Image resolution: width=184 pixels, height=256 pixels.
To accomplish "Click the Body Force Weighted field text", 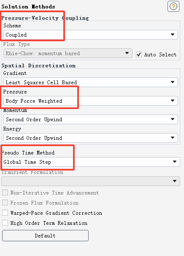I will [34, 101].
